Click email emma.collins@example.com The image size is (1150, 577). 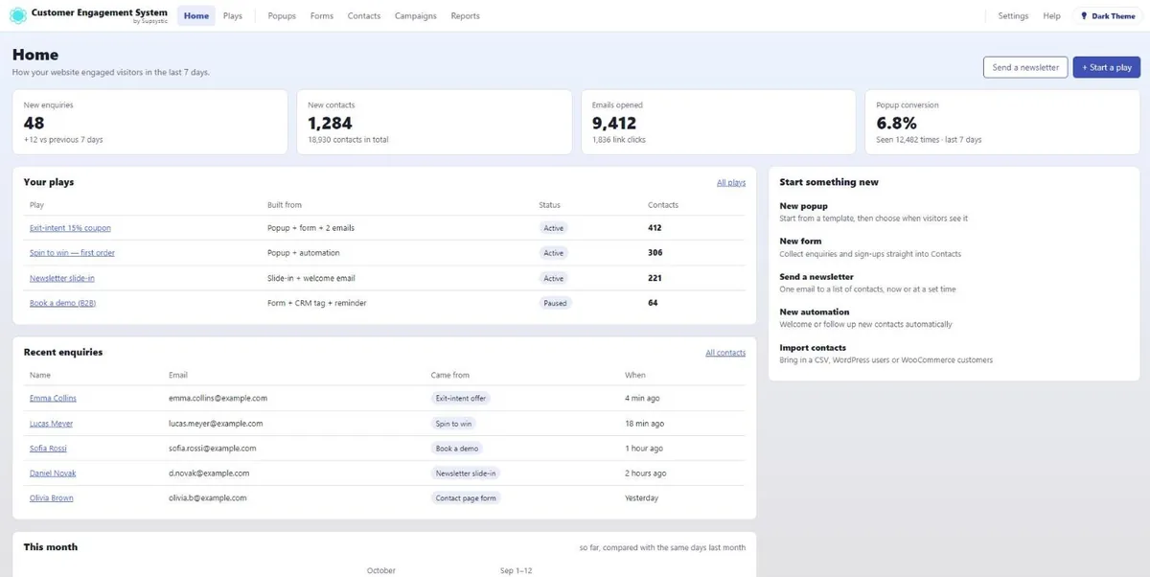click(218, 398)
